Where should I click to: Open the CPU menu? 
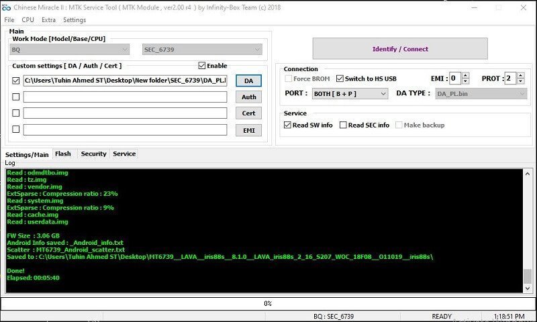click(x=28, y=20)
